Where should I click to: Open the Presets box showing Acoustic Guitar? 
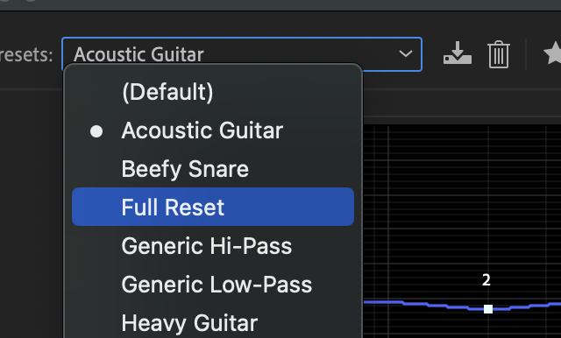click(x=242, y=54)
